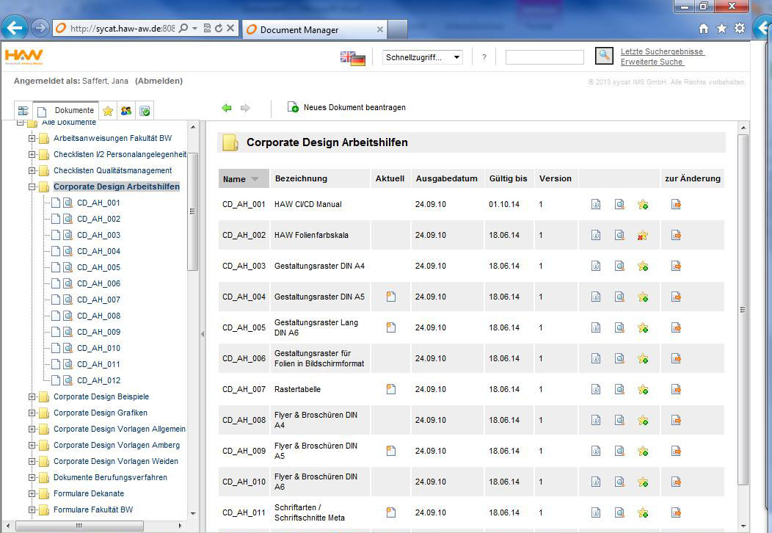Screen dimensions: 772x533
Task: Switch language via the flag icon
Action: [x=353, y=57]
